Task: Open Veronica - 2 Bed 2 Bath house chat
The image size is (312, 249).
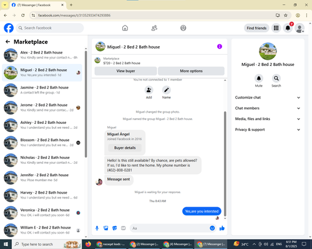Action: 42,213
